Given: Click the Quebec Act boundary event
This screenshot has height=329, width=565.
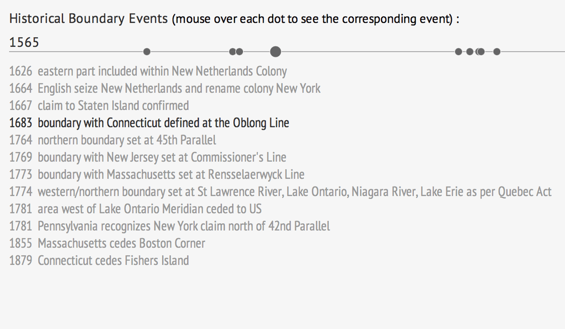Looking at the screenshot, I should click(280, 192).
